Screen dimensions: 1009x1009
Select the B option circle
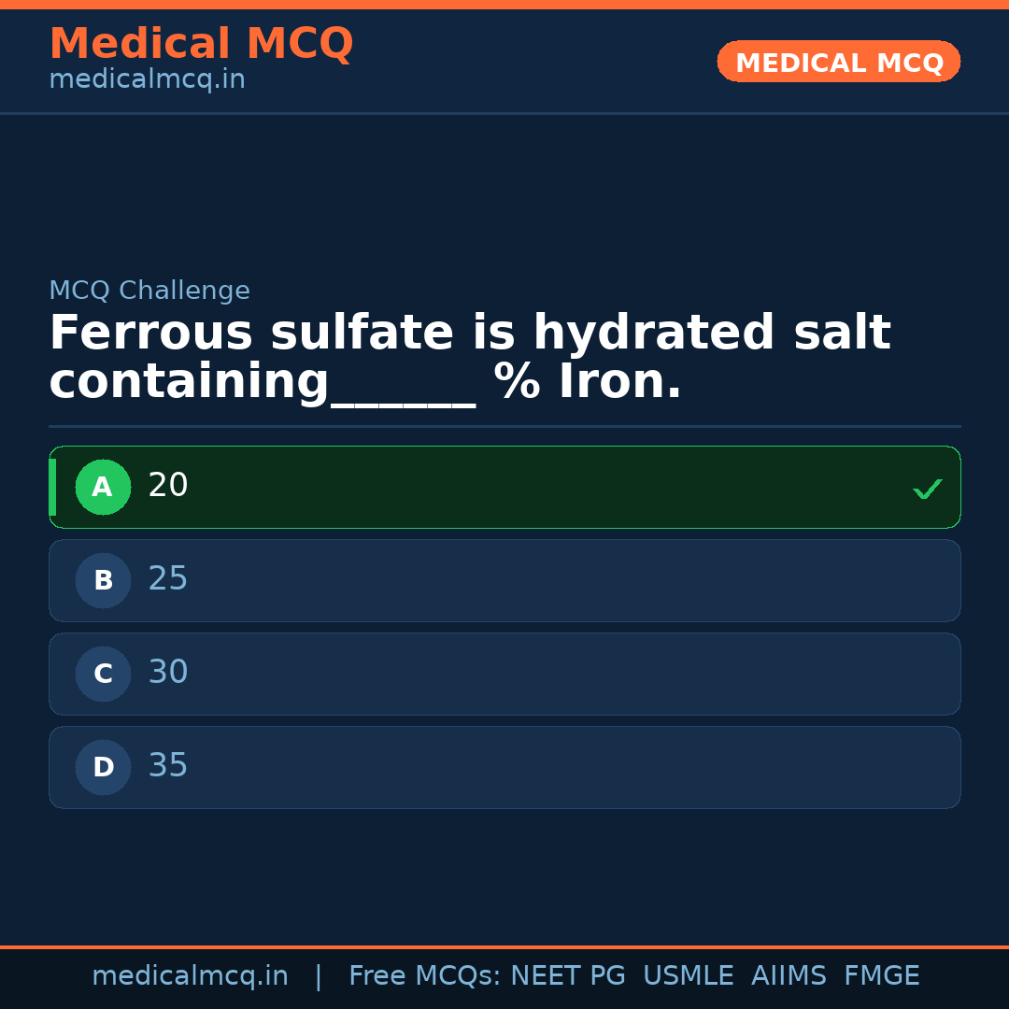coord(103,580)
